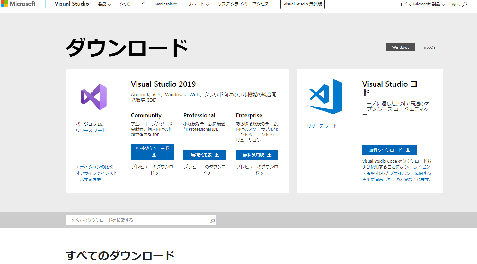The height and width of the screenshot is (264, 477).
Task: Click the Professional edition heading
Action: 199,115
